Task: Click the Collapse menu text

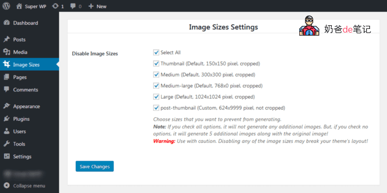Action: [x=29, y=186]
